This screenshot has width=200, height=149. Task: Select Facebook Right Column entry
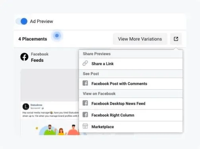131,115
